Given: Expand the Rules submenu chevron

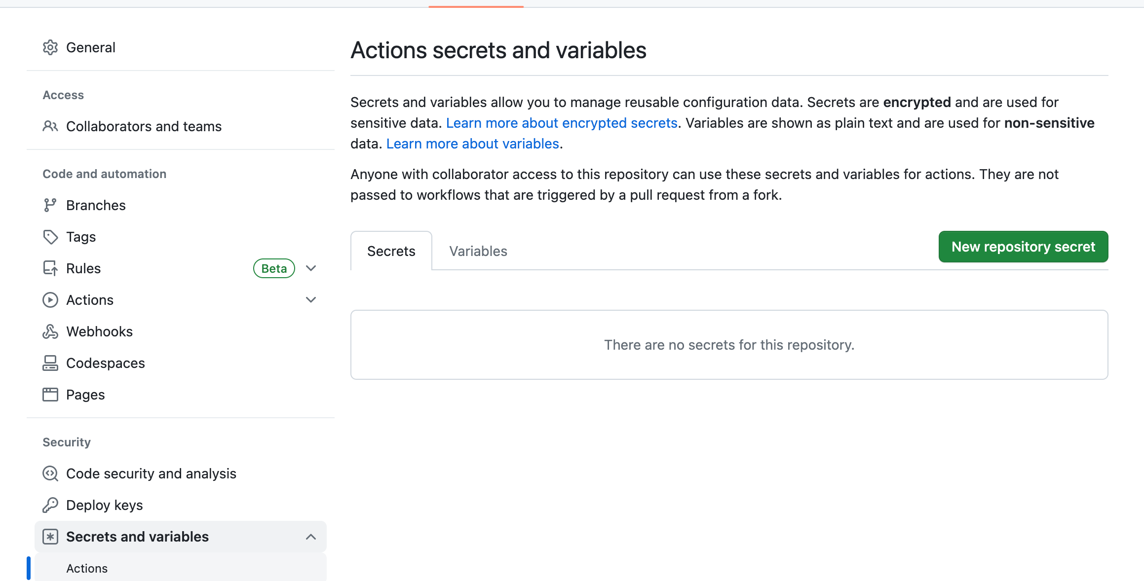Looking at the screenshot, I should (311, 268).
